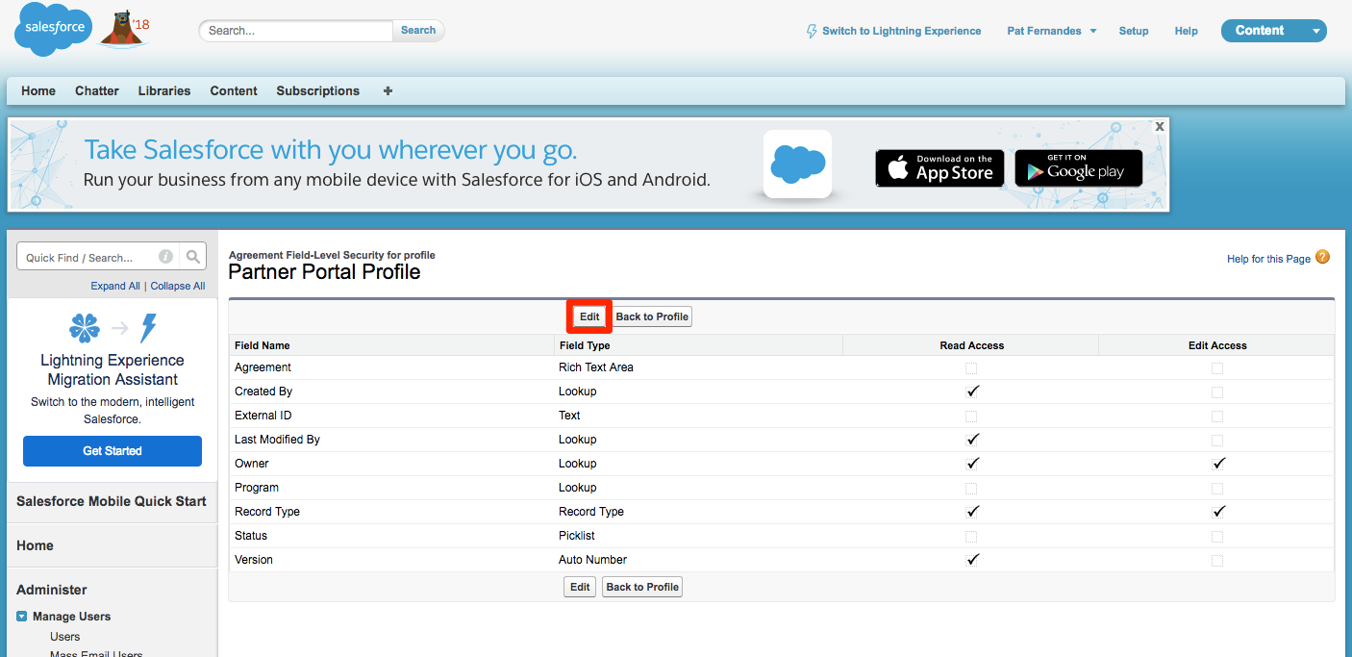Image resolution: width=1352 pixels, height=657 pixels.
Task: Toggle Last Modified By Read Access checkbox
Action: (972, 440)
